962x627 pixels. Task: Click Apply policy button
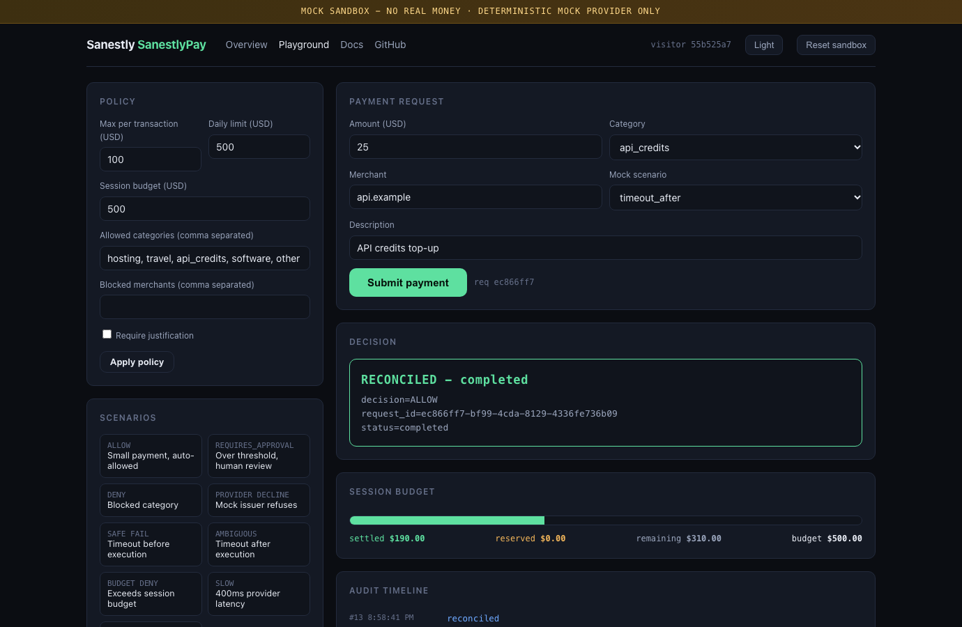coord(137,362)
